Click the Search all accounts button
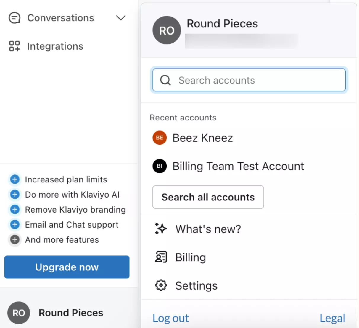The width and height of the screenshot is (359, 328). [x=208, y=197]
